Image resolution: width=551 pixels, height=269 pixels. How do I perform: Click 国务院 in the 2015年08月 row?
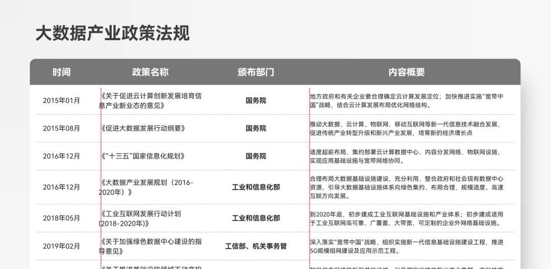(x=256, y=128)
